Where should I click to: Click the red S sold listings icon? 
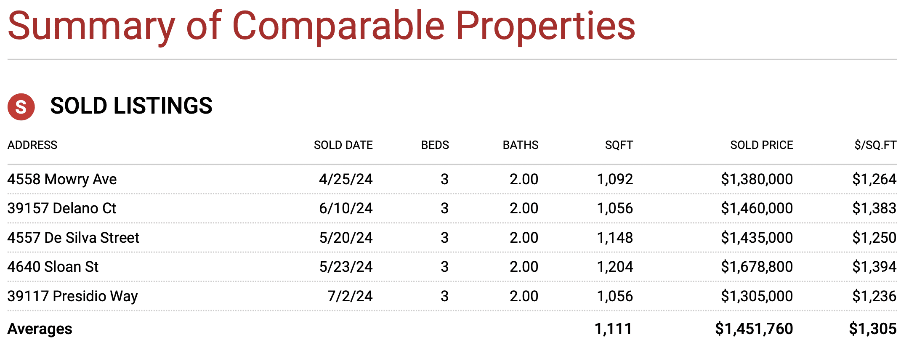coord(21,107)
